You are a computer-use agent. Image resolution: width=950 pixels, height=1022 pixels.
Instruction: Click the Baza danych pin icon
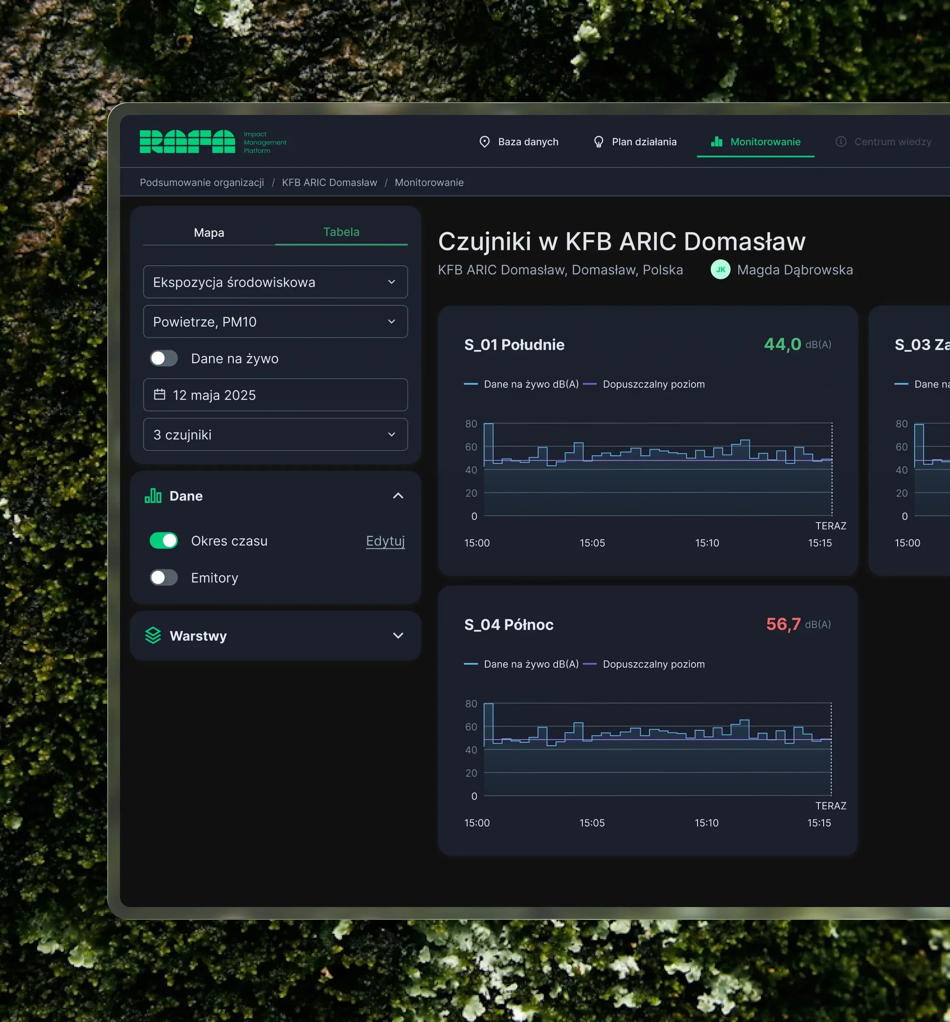coord(484,142)
